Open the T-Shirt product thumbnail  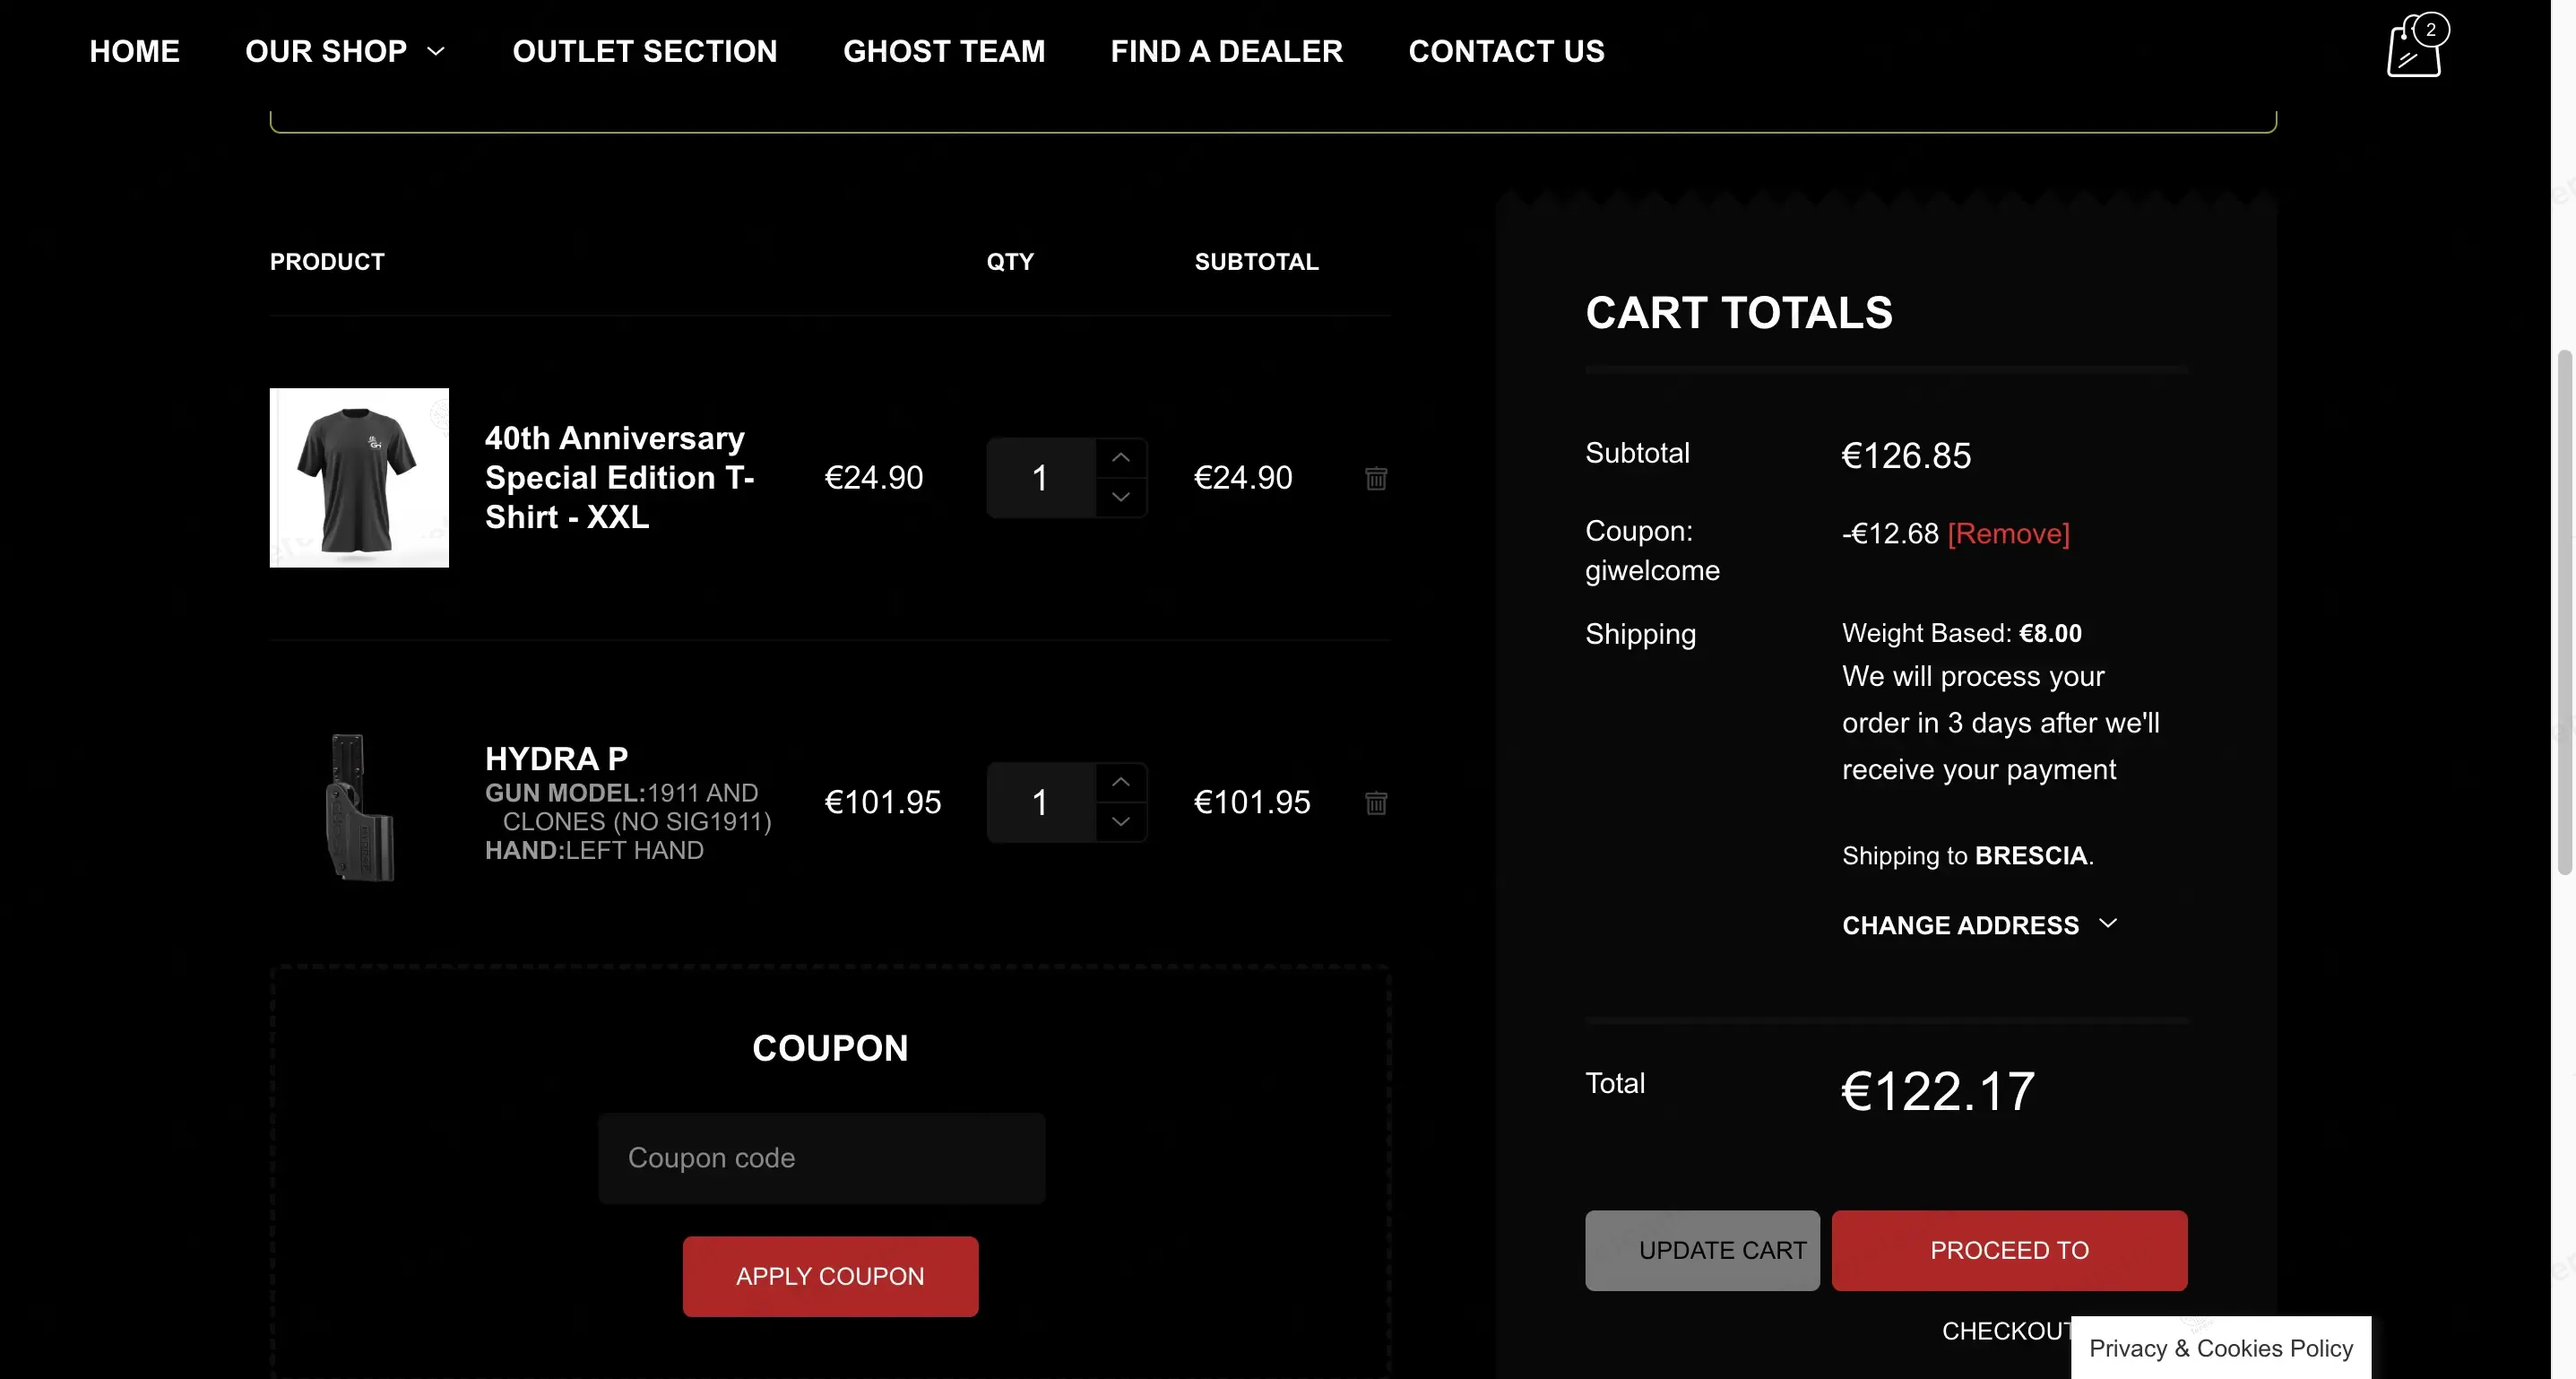(359, 478)
